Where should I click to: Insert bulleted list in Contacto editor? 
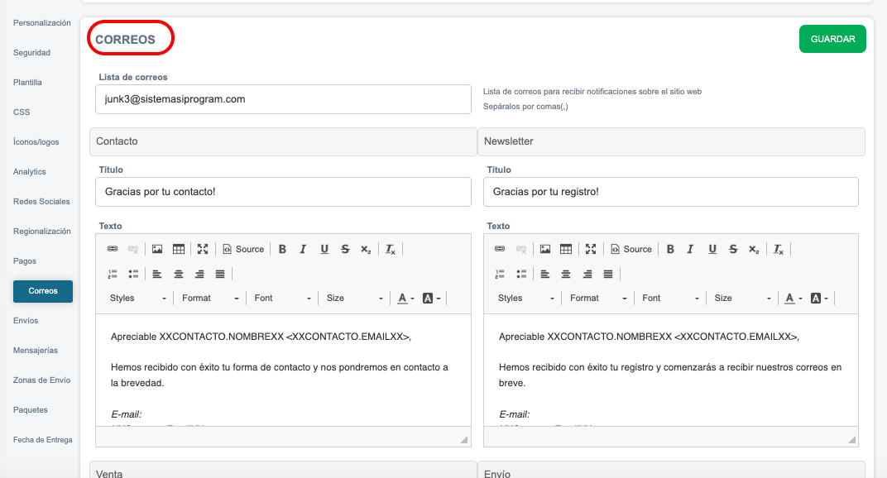pos(133,274)
